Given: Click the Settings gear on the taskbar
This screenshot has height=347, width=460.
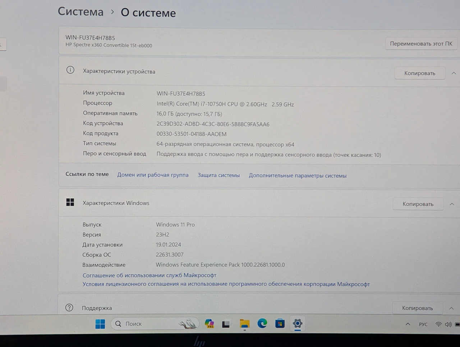Looking at the screenshot, I should [x=298, y=323].
